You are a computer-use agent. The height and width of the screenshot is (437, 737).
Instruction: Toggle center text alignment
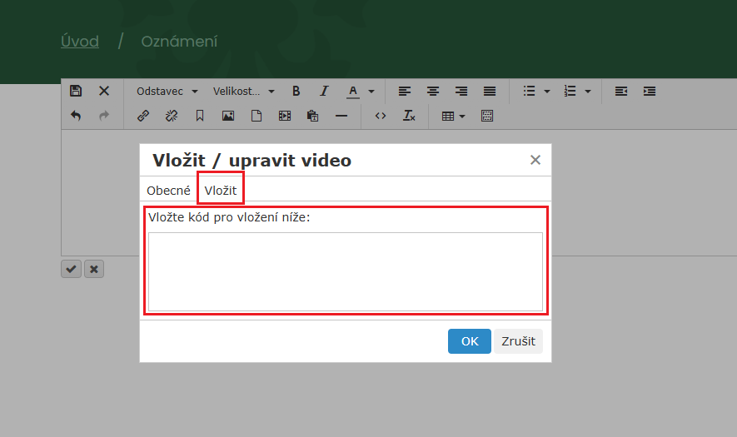[433, 91]
